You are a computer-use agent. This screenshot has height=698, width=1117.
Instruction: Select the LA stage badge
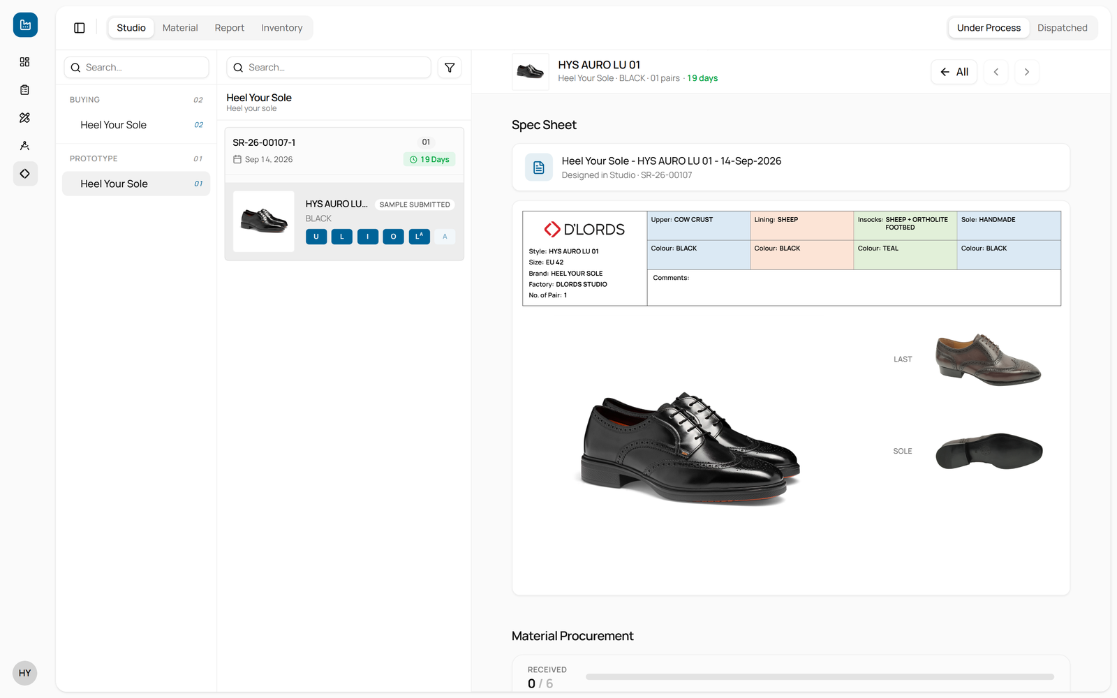tap(420, 237)
